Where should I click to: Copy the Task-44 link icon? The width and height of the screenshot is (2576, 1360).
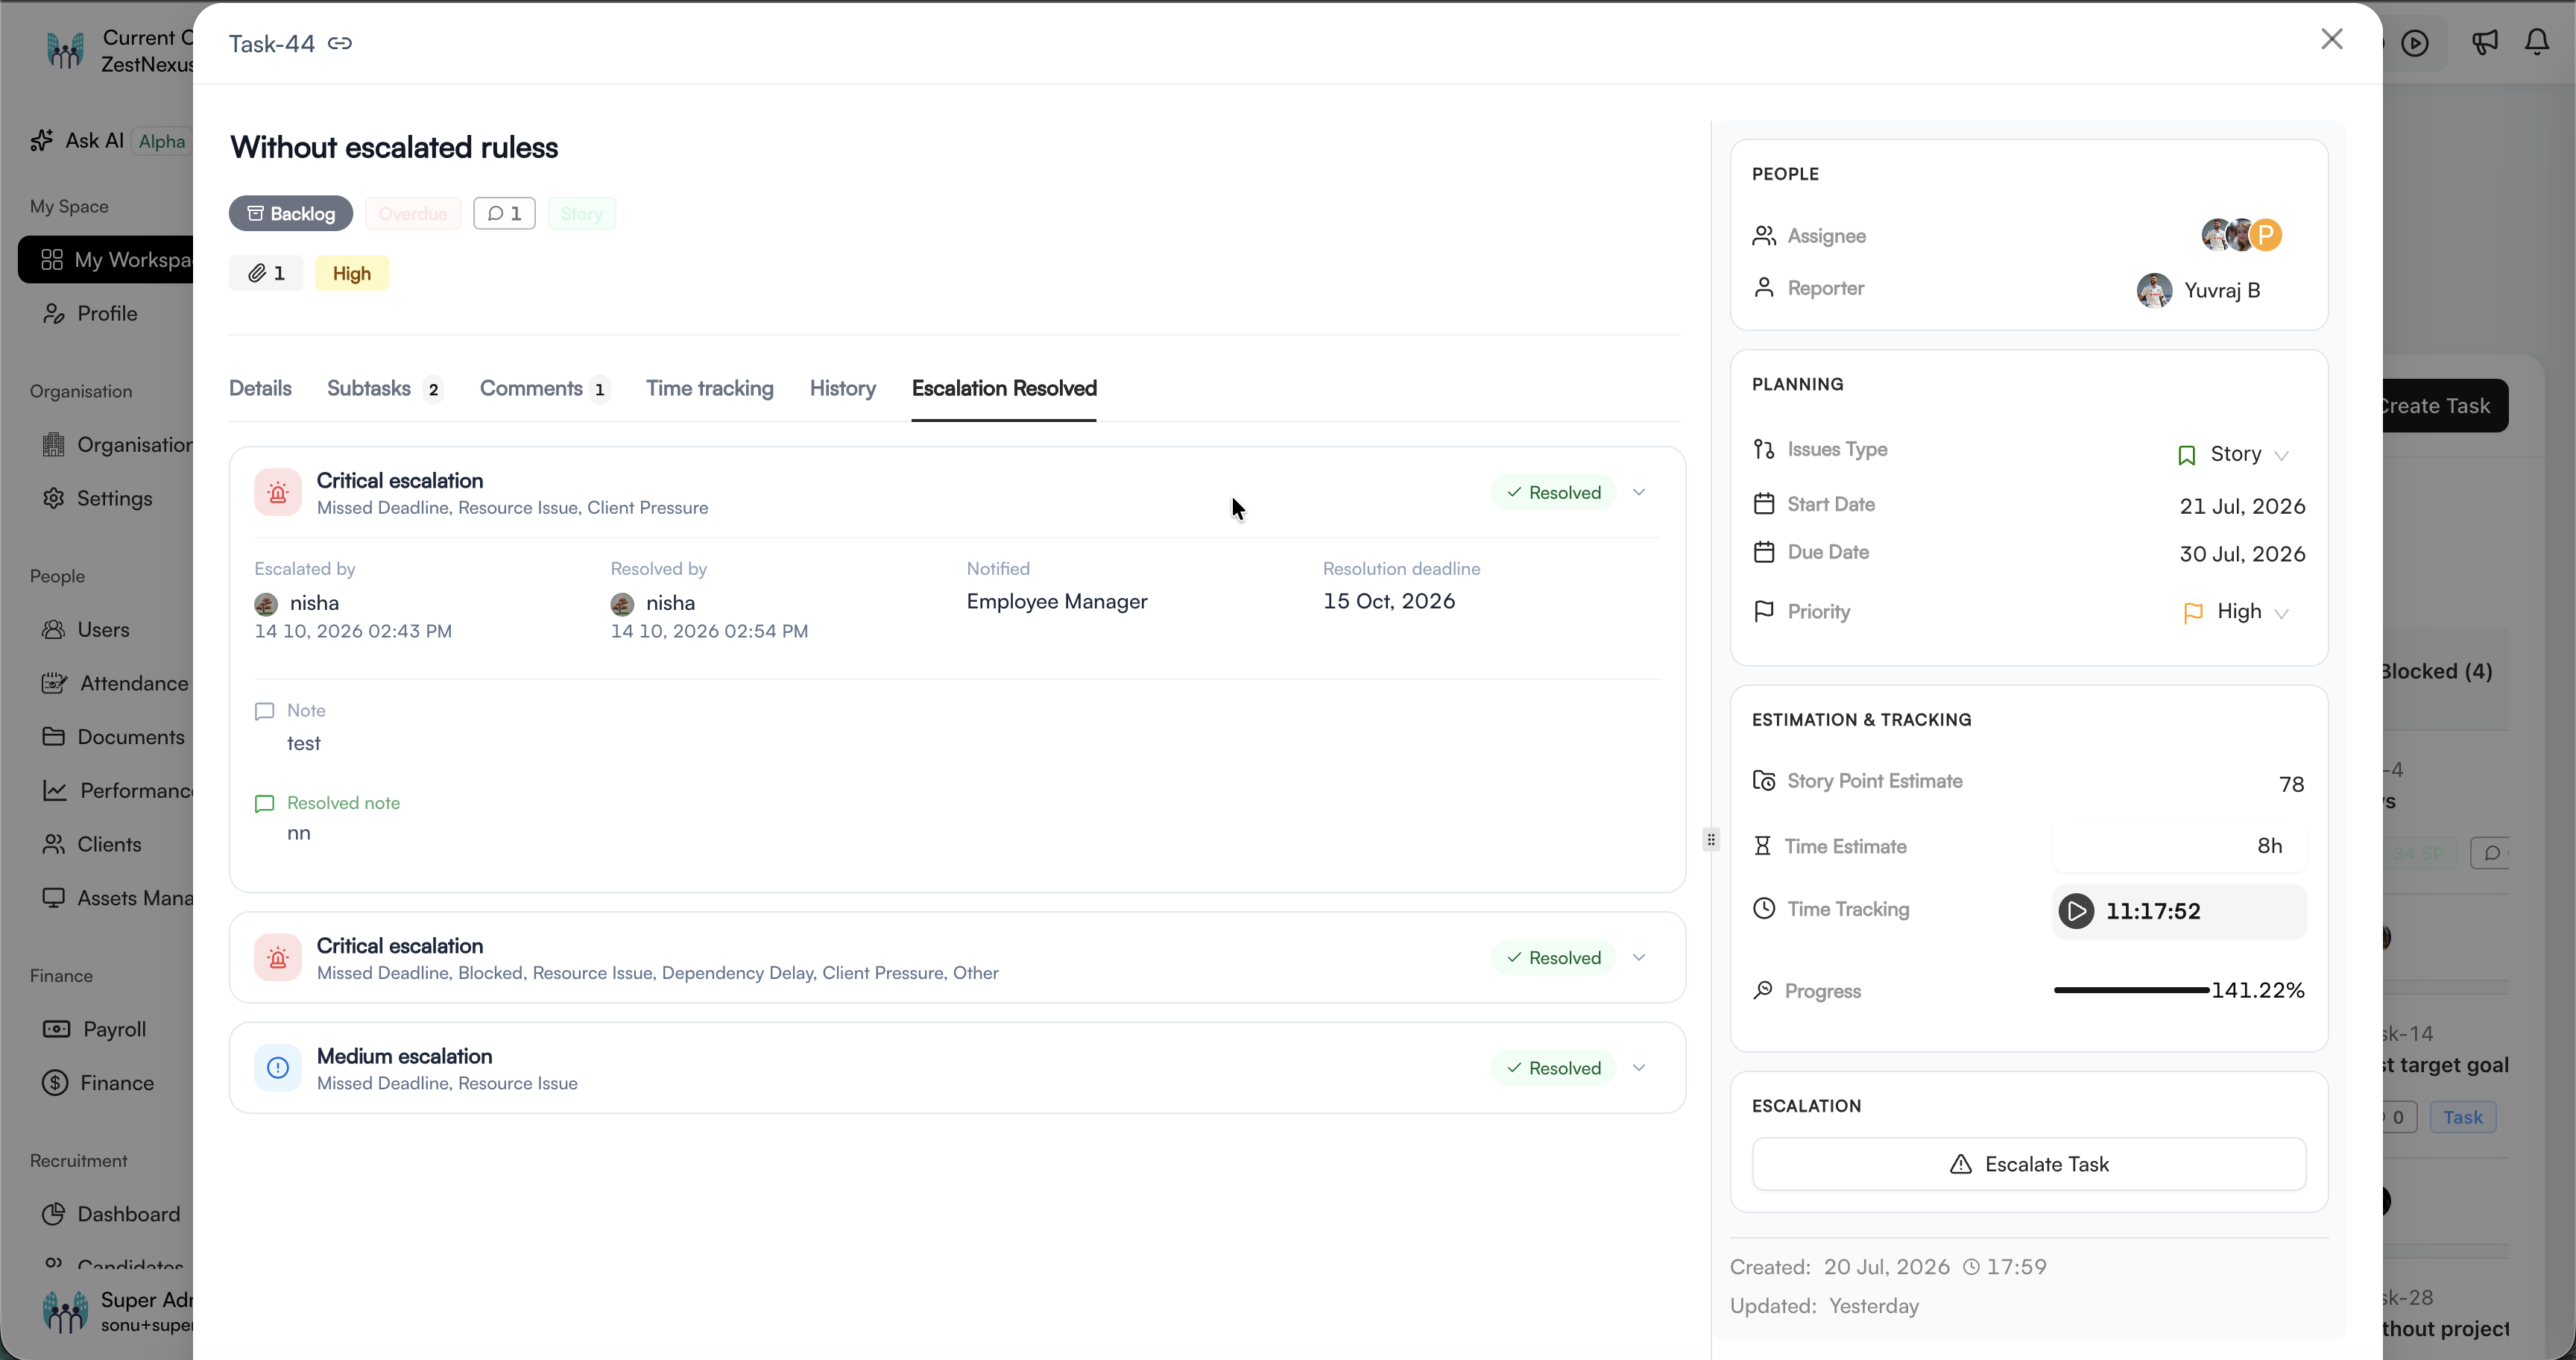[340, 43]
